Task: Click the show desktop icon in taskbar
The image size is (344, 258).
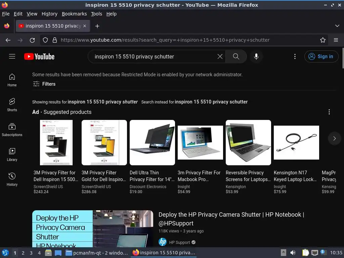Action: [x=58, y=253]
